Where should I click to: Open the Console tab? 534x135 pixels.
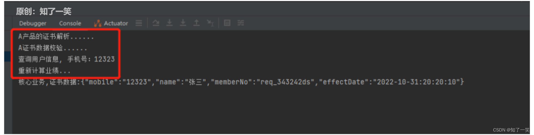click(x=70, y=23)
